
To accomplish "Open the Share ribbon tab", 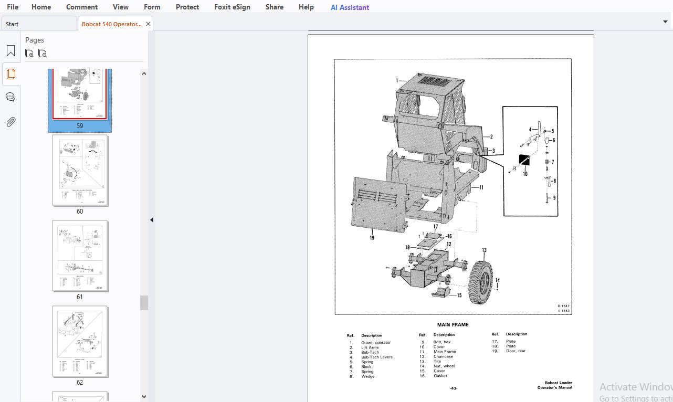I will 275,7.
